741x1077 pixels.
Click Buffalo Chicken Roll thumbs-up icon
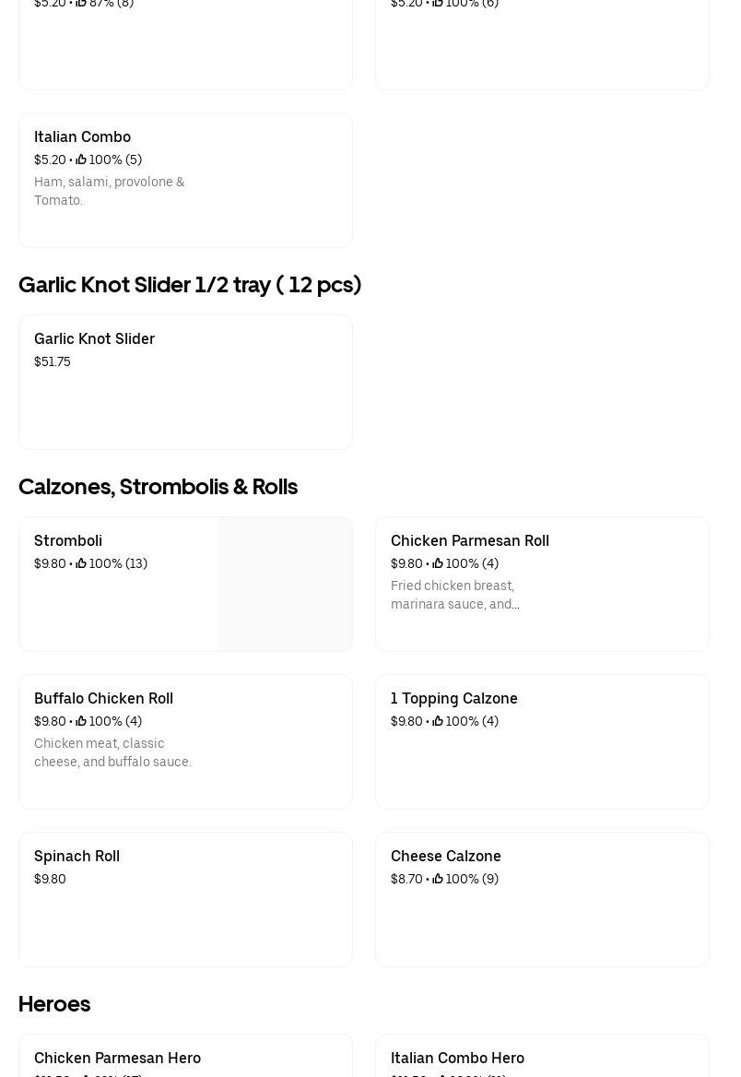81,721
